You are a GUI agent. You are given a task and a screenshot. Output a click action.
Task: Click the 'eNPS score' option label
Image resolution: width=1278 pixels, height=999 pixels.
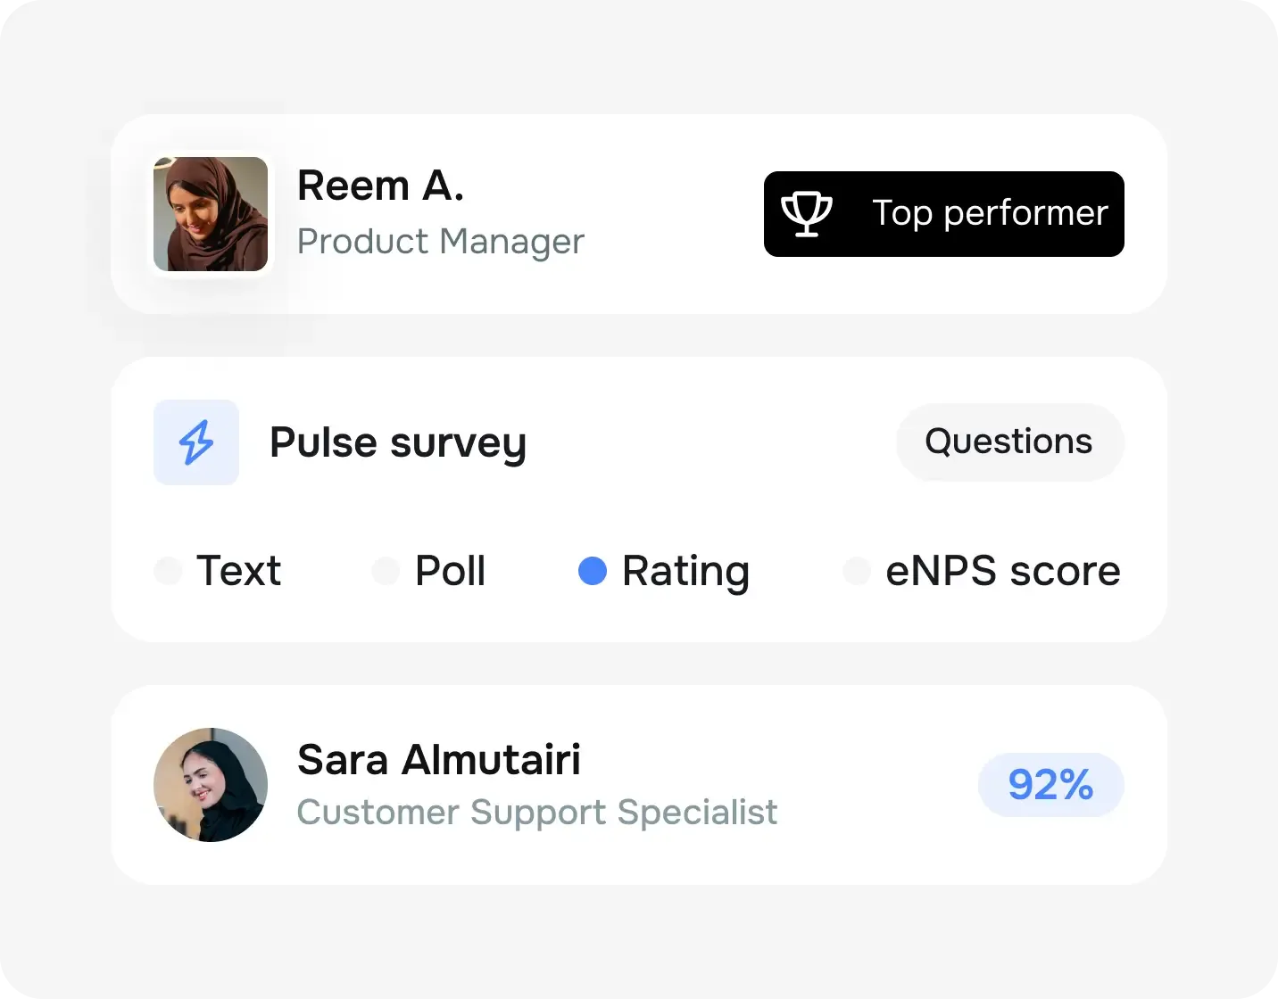click(x=1002, y=571)
